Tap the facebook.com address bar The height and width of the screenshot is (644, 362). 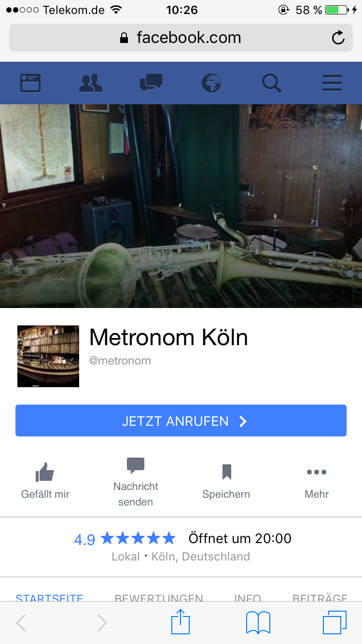tap(181, 38)
